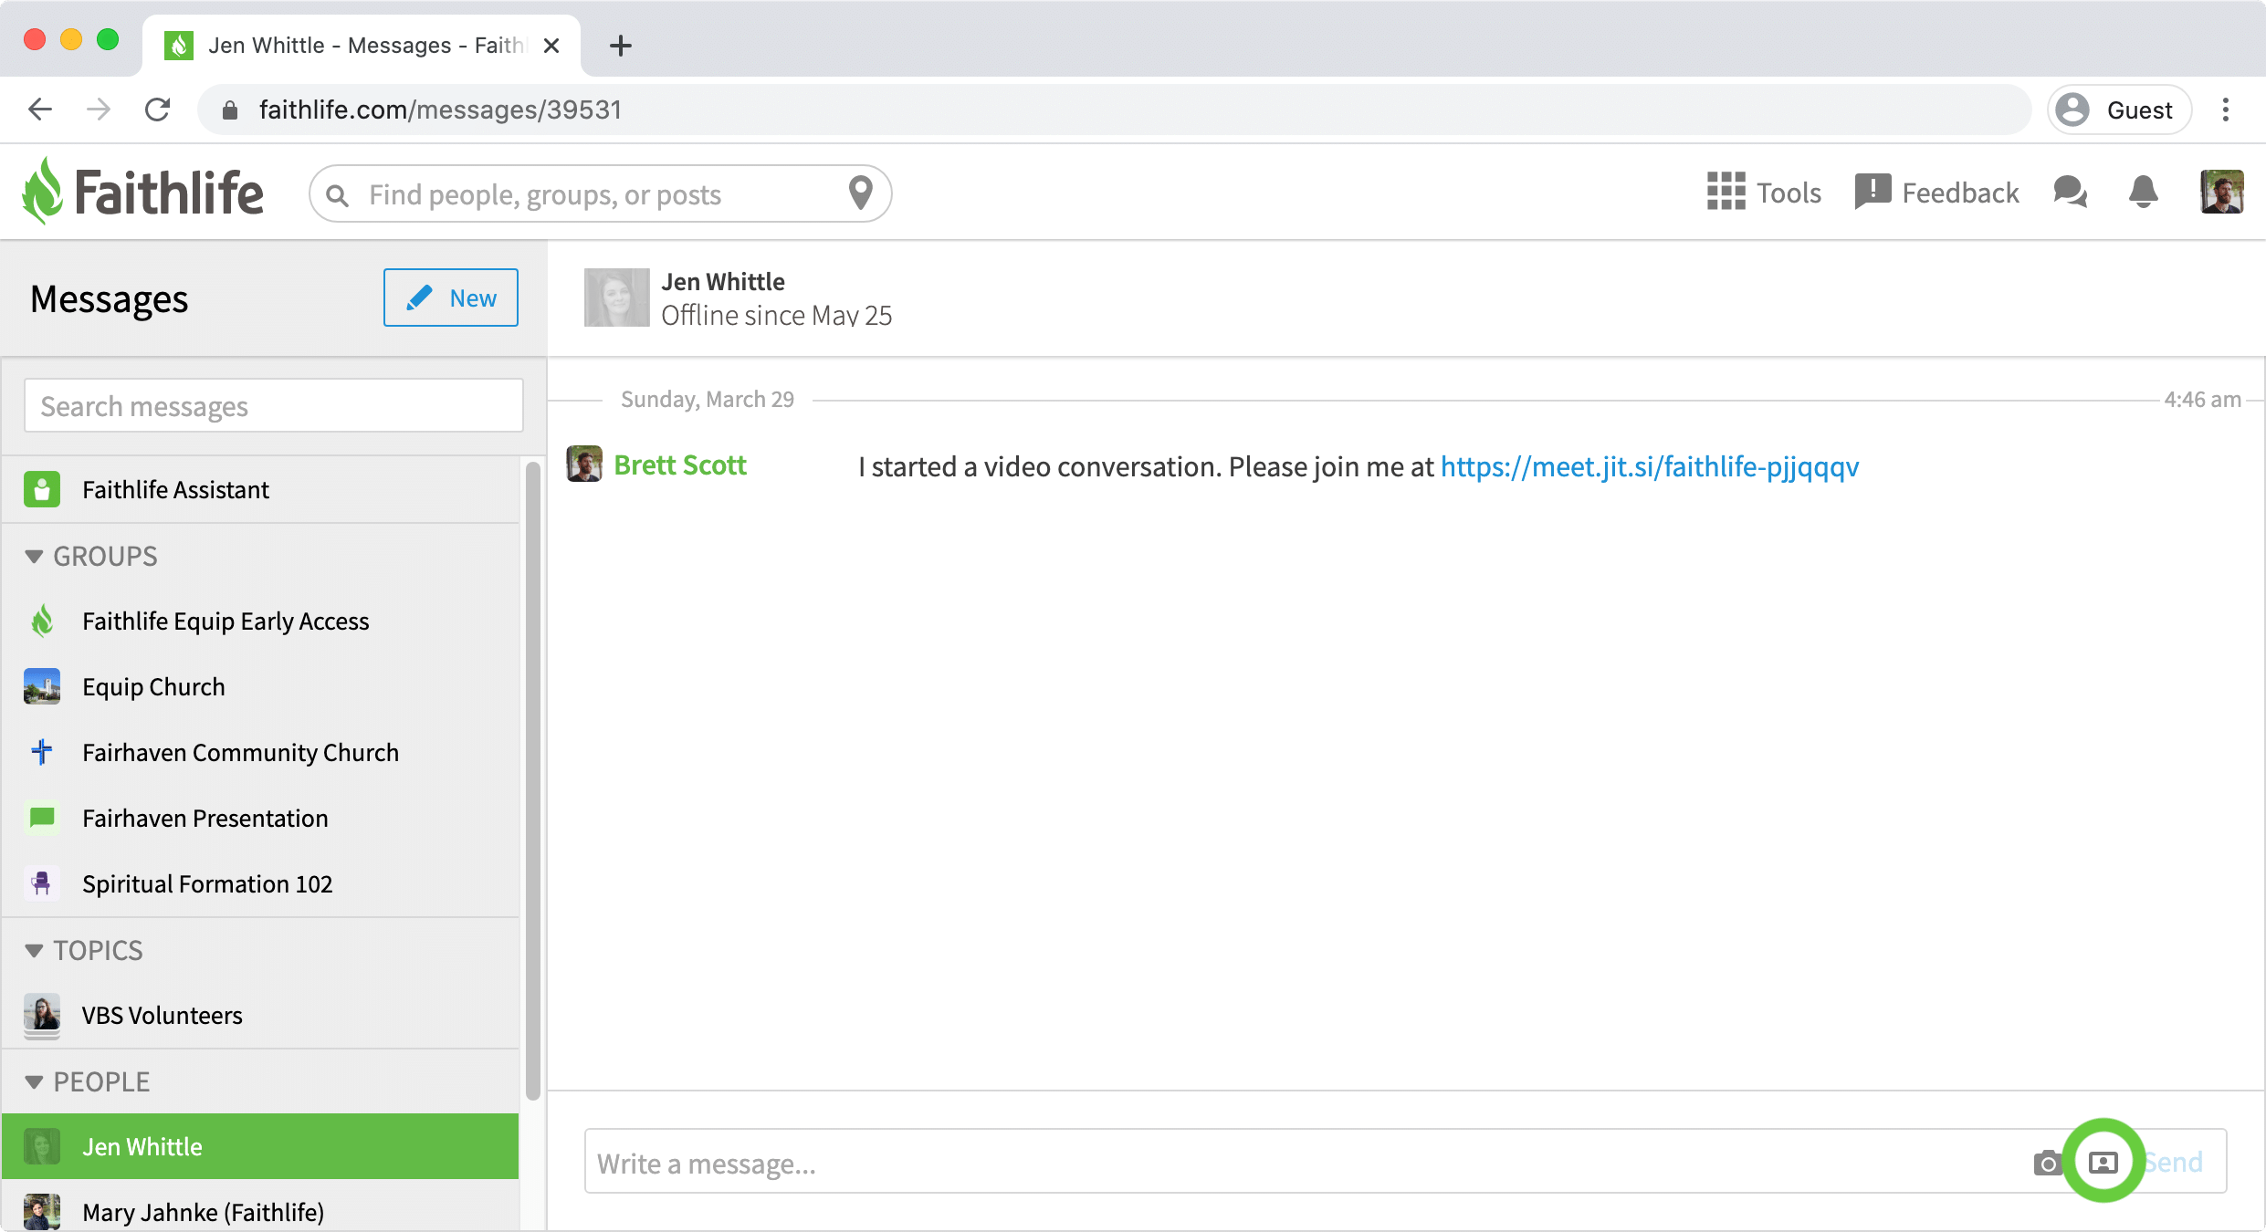Click Jen Whittle name in header
Screen dimensions: 2266x1232
(723, 281)
